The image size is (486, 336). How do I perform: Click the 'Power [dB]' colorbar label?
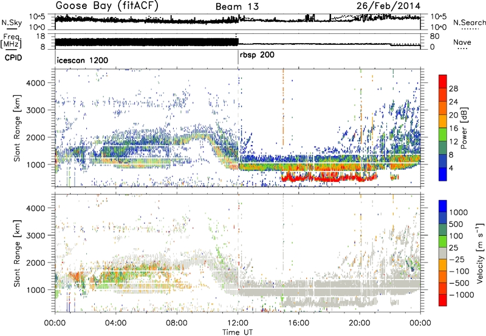coord(464,128)
